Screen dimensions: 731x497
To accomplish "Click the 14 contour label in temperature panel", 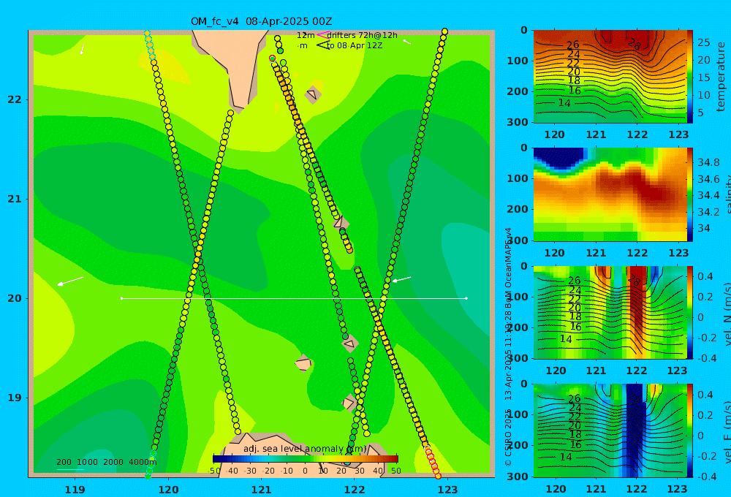I will (x=564, y=103).
